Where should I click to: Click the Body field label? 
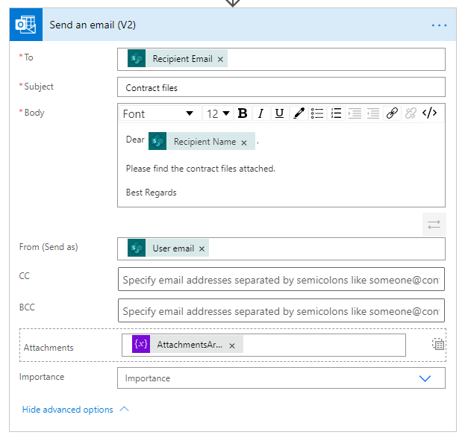34,113
